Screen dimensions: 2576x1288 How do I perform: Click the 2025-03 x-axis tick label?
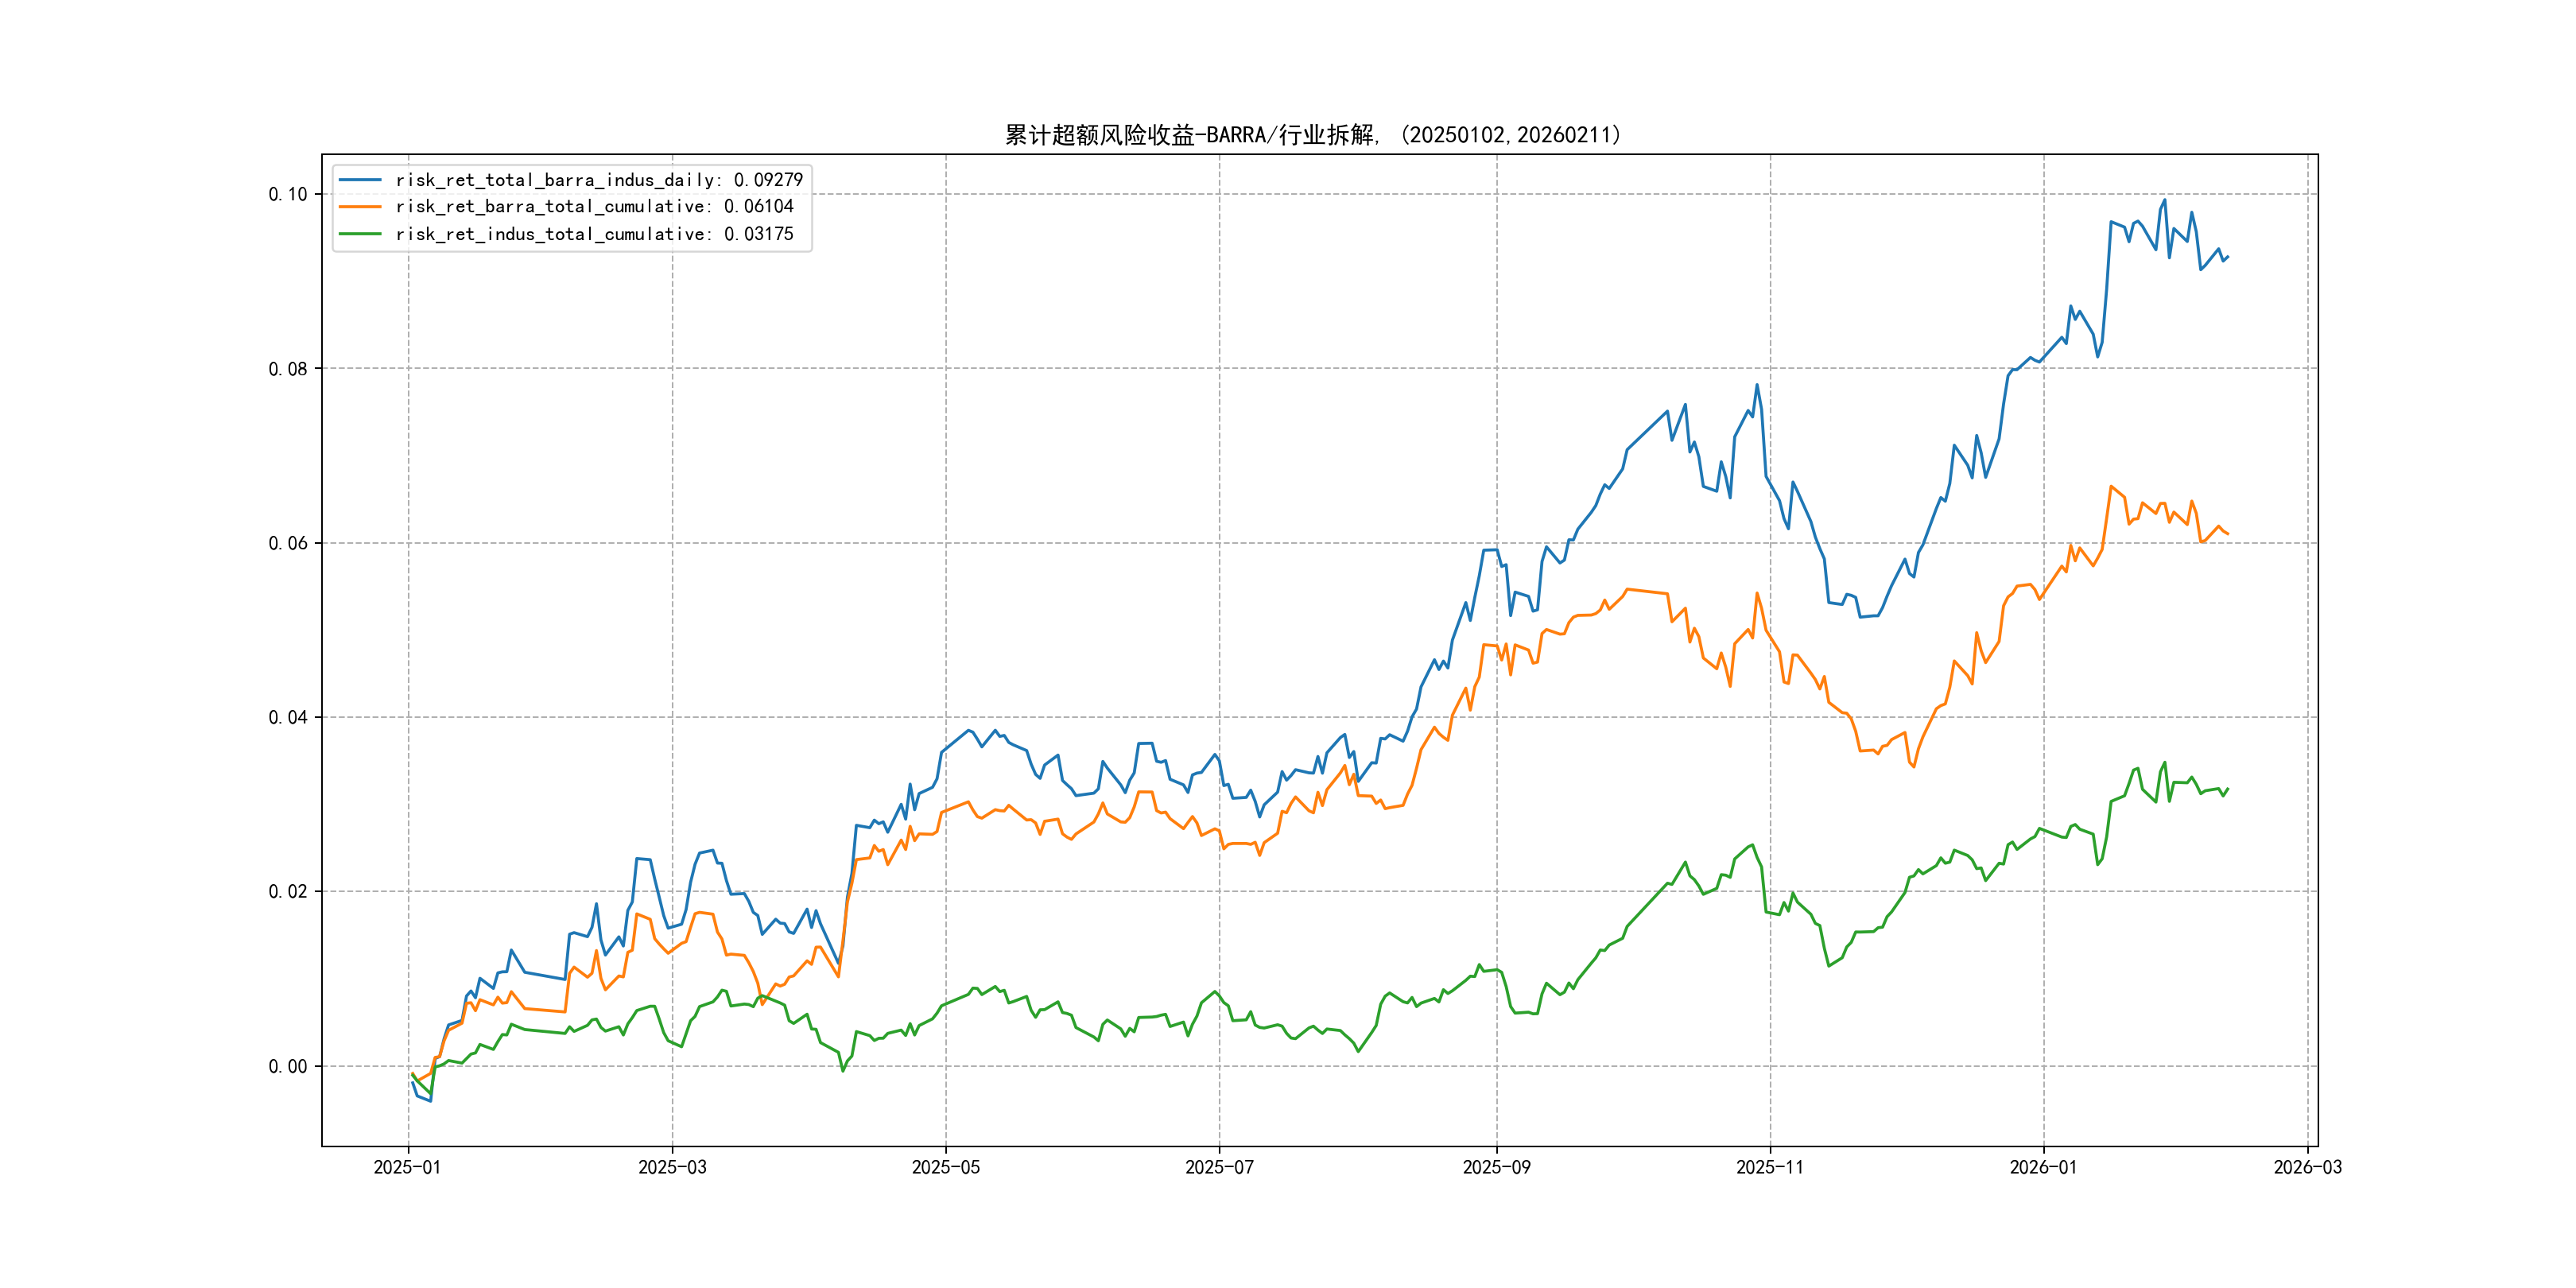pyautogui.click(x=672, y=1167)
